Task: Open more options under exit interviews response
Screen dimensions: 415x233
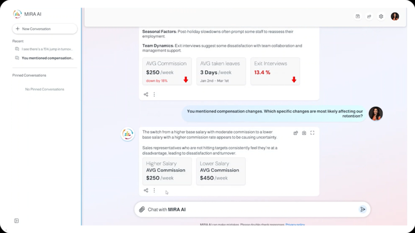Action: click(154, 94)
